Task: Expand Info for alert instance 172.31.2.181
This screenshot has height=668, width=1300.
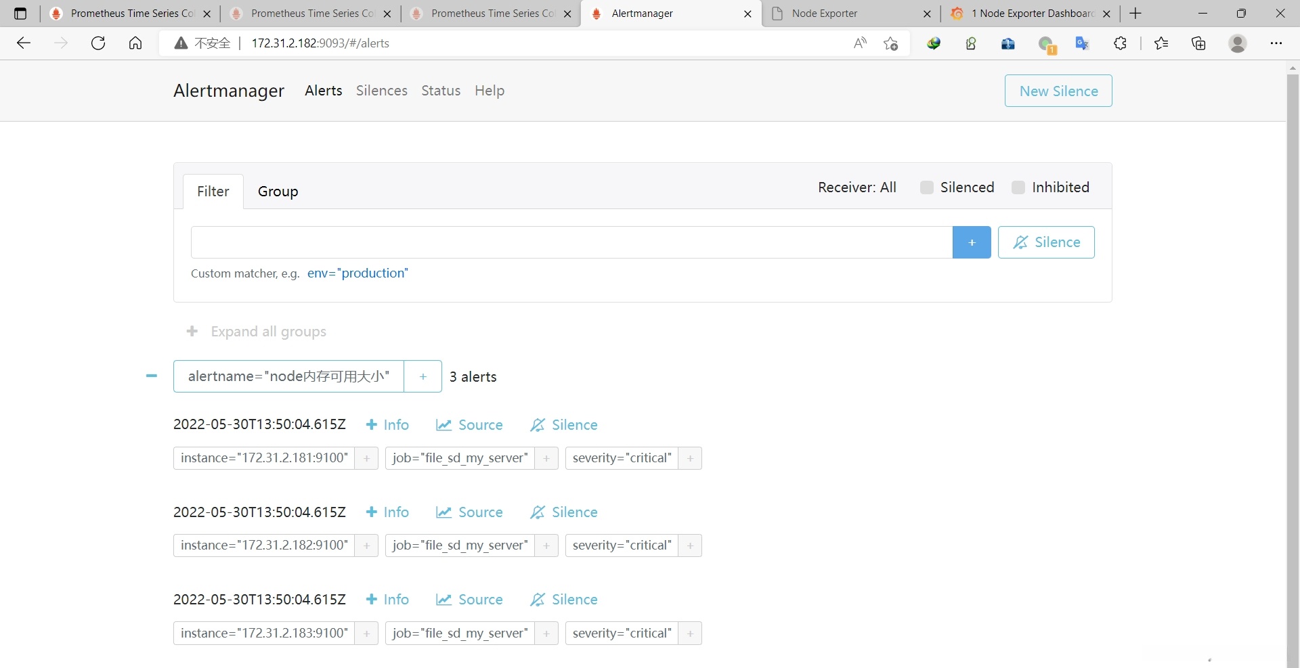Action: tap(387, 425)
